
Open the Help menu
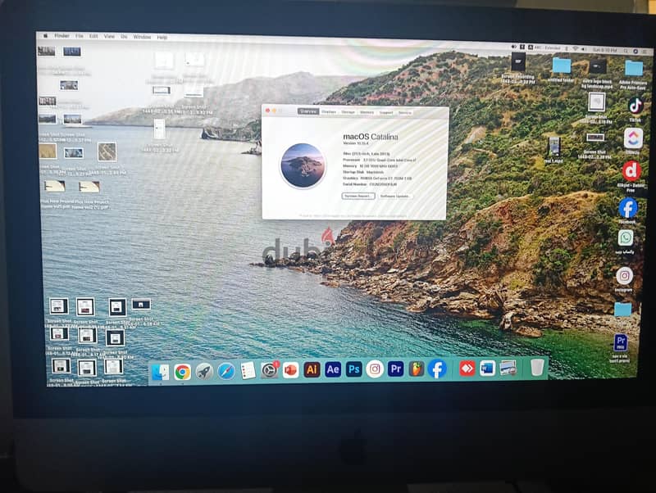click(x=162, y=37)
